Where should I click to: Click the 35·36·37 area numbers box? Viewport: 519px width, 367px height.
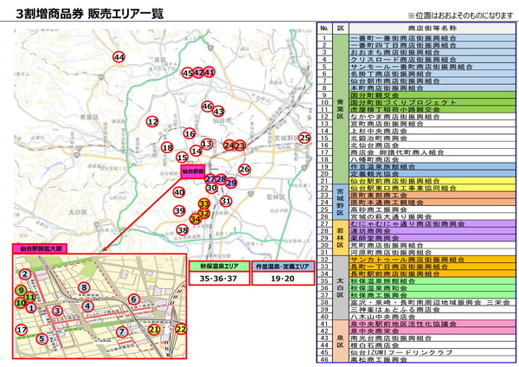click(219, 279)
